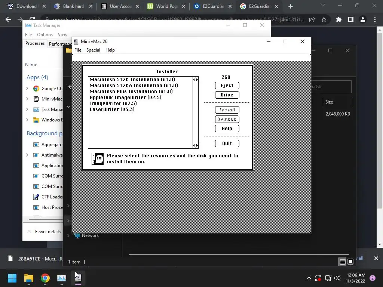Image resolution: width=383 pixels, height=287 pixels.
Task: Expand Mini vMac process in Task Manager
Action: pyautogui.click(x=27, y=99)
